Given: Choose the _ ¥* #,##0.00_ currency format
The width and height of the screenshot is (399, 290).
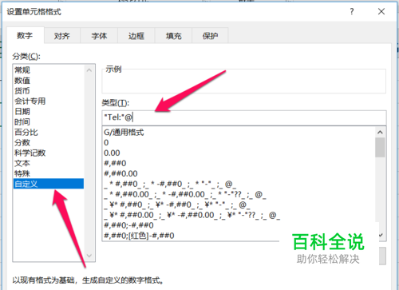Looking at the screenshot, I should [239, 215].
